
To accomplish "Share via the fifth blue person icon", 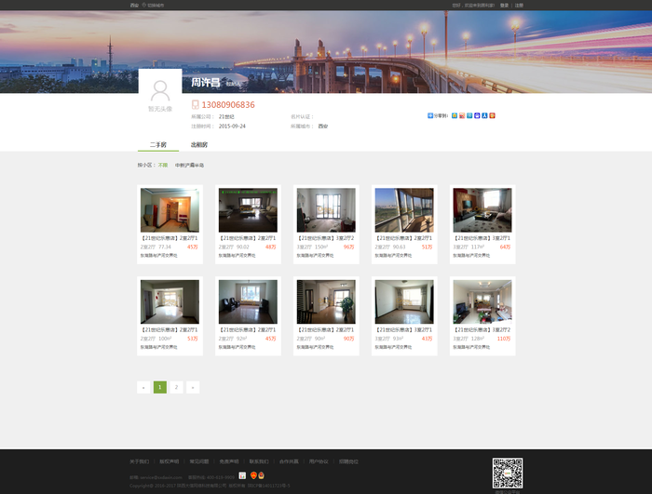I will pos(484,115).
